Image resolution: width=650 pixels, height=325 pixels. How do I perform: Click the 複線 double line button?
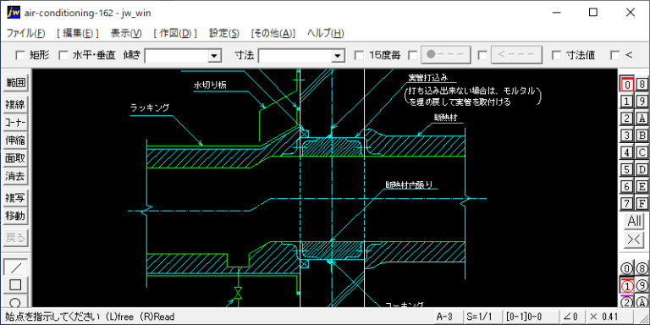click(15, 104)
